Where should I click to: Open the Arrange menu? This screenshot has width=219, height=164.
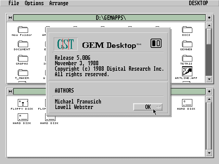[x=59, y=3]
